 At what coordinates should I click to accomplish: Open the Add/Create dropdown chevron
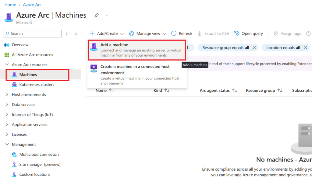coord(122,34)
